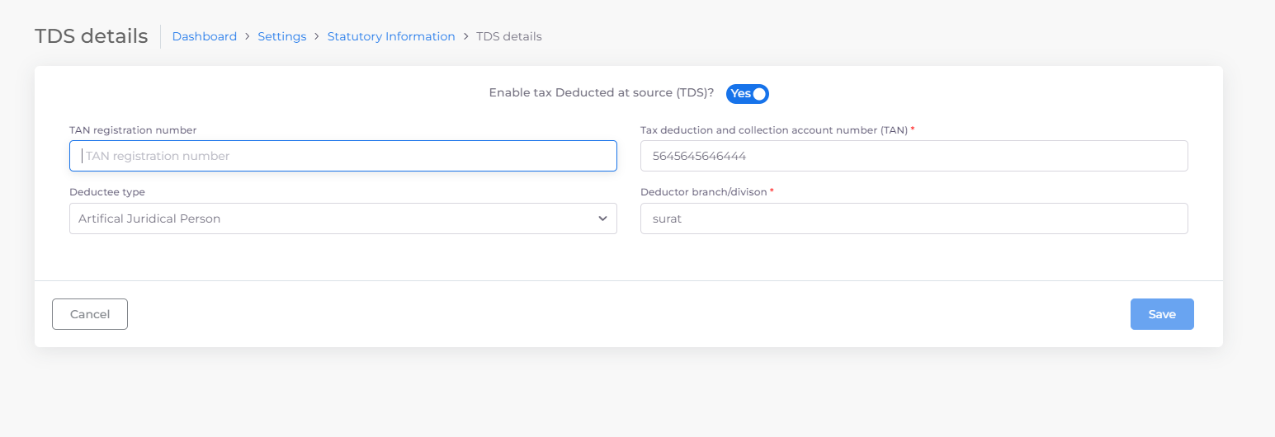Click the 'Enable tax Deducted at source (TDS)?' label
The image size is (1275, 437).
point(602,93)
